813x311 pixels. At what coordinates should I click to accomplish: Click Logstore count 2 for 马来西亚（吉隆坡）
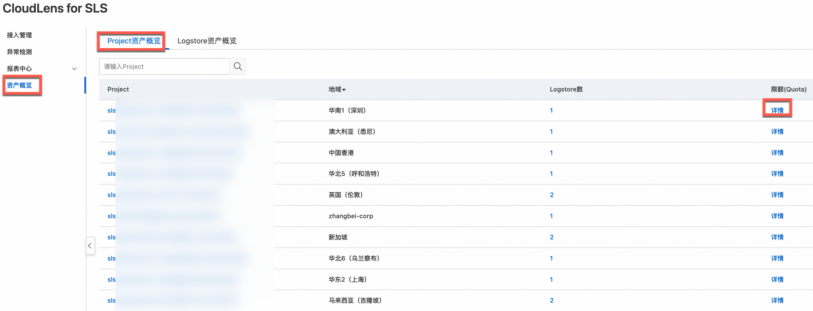(x=552, y=301)
